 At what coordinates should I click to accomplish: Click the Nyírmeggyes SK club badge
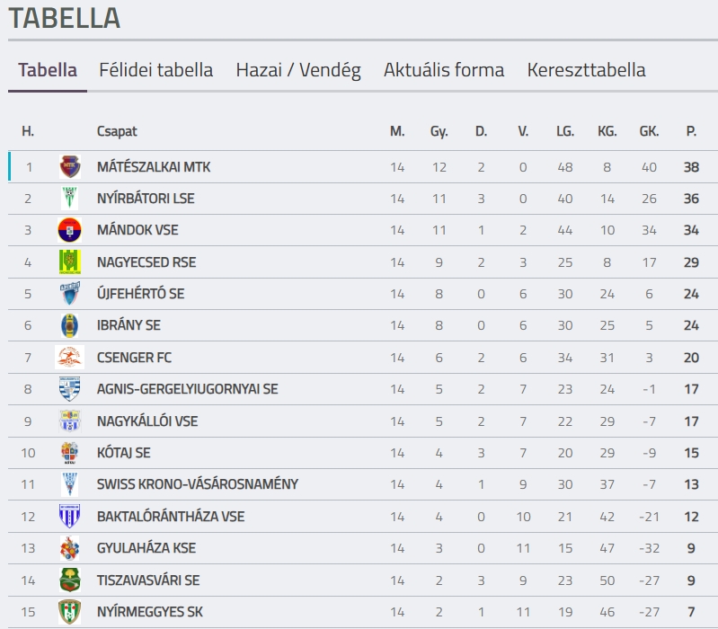point(69,612)
